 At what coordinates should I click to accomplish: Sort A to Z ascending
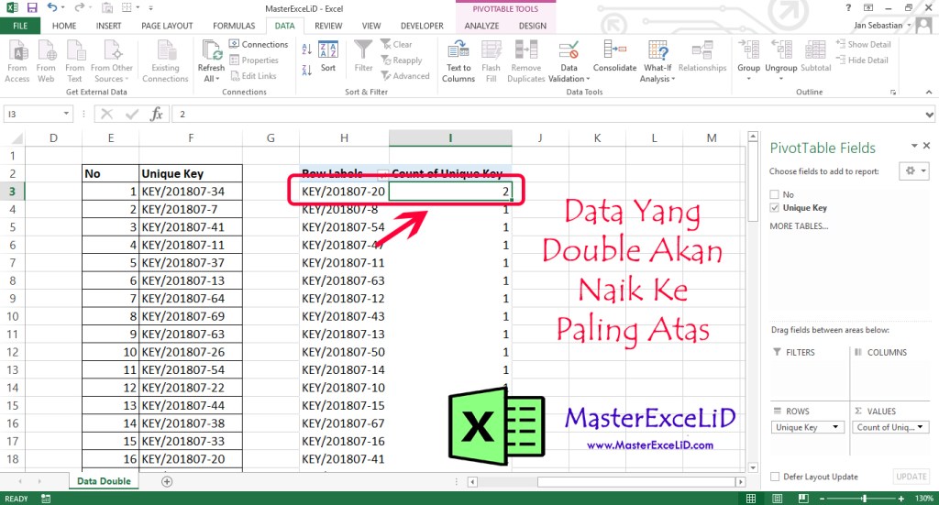306,49
